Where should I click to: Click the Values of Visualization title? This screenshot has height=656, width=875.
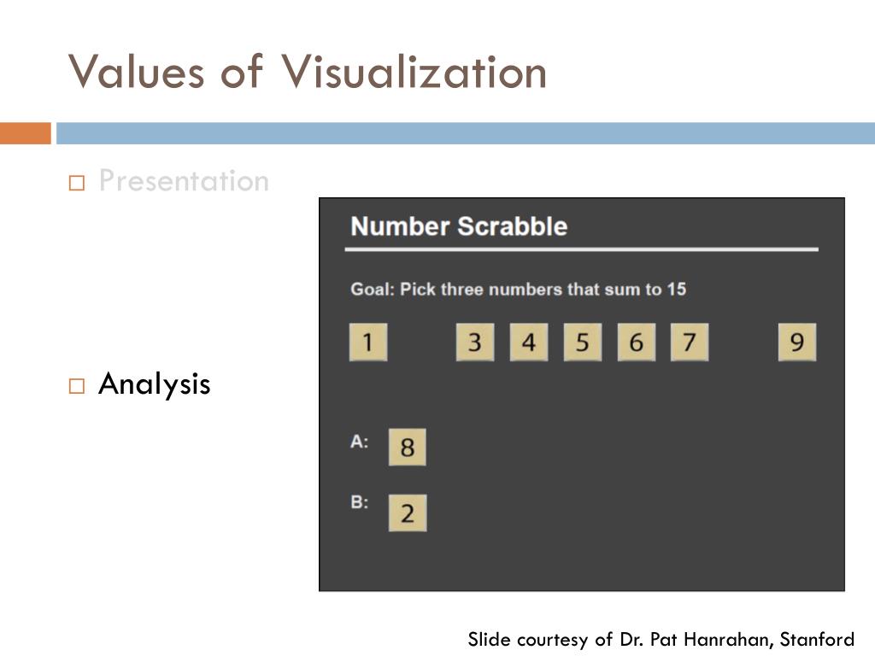point(308,72)
